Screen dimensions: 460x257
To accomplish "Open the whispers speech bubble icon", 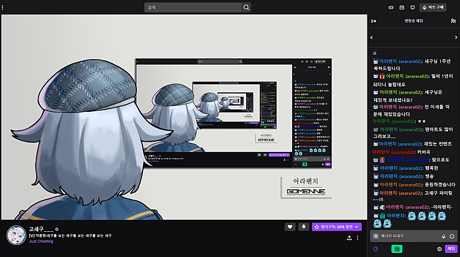I will [x=412, y=7].
